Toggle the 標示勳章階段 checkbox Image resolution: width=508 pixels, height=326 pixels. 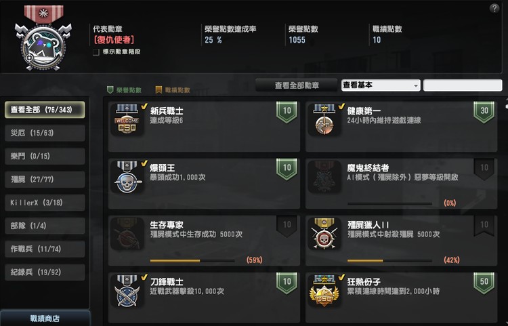pyautogui.click(x=96, y=52)
